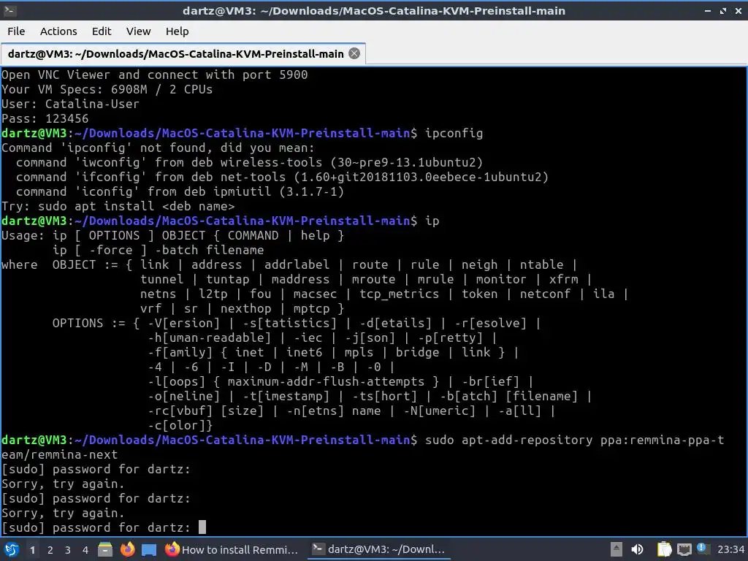The width and height of the screenshot is (748, 561).
Task: Click the 'ipconfig' command text
Action: click(454, 133)
